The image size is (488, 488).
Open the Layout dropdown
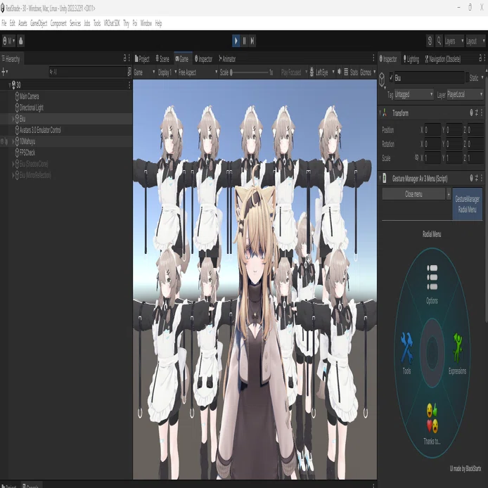tap(475, 41)
